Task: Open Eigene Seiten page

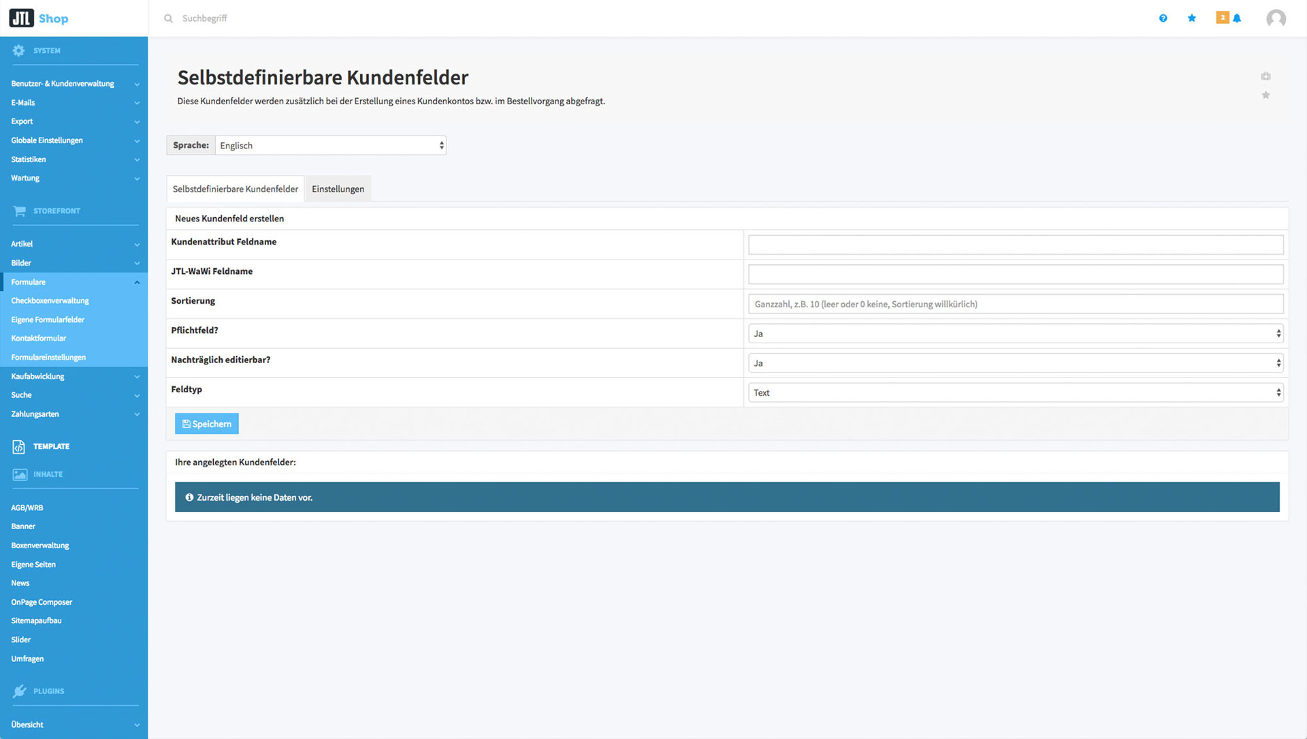Action: [x=33, y=565]
